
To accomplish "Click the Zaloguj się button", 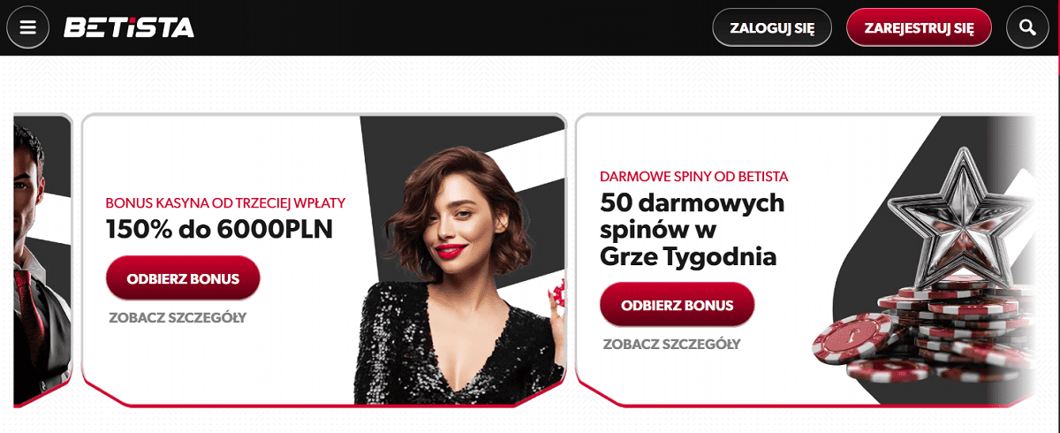I will [x=772, y=27].
